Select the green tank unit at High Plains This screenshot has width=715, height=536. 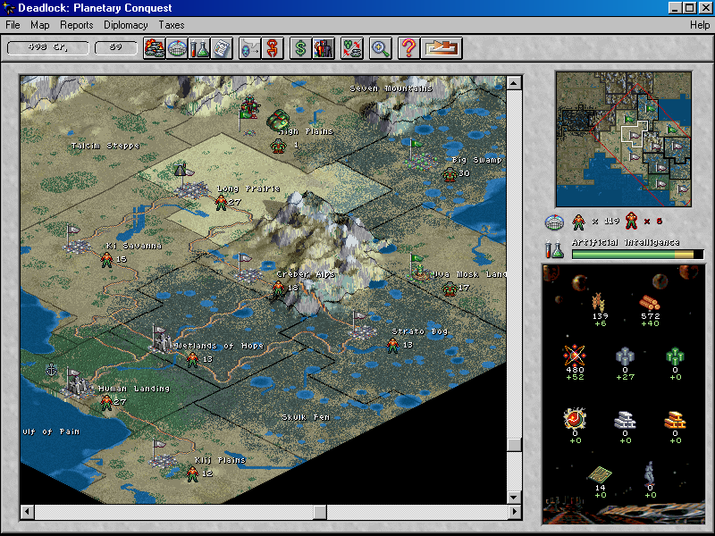coord(278,120)
